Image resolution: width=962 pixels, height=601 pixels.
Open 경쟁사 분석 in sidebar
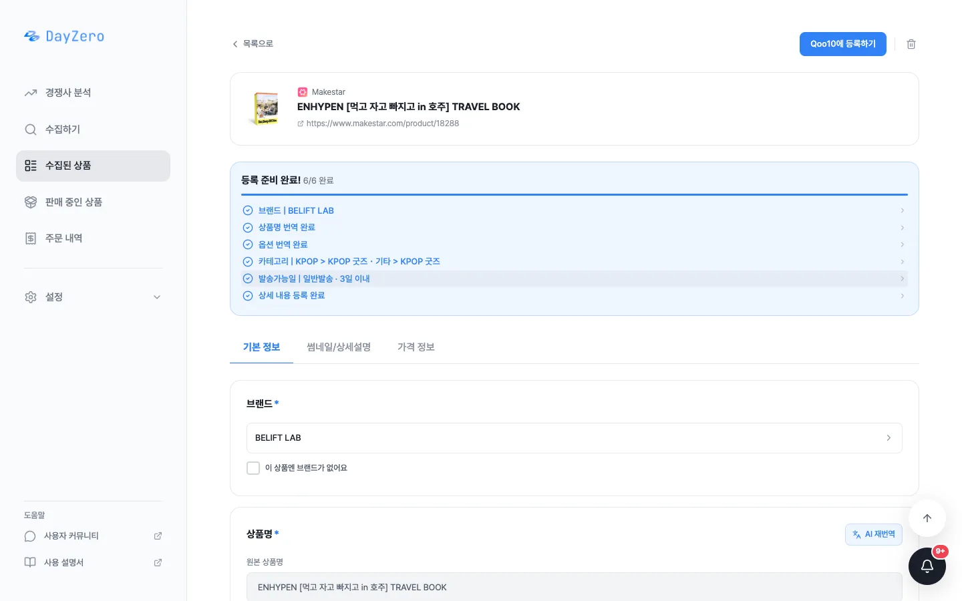[93, 93]
